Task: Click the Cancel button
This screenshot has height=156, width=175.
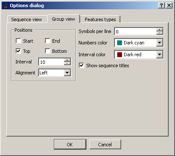Action: click(105, 145)
